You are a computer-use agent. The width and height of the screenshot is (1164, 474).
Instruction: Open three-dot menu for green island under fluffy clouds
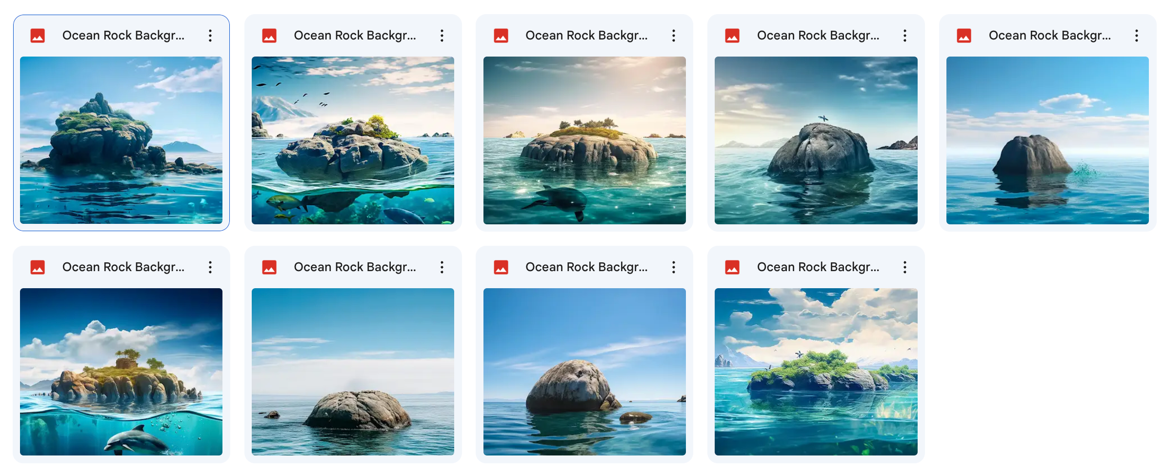tap(905, 267)
